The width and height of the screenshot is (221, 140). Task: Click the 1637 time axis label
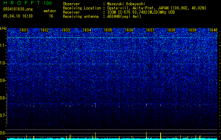point(150,30)
